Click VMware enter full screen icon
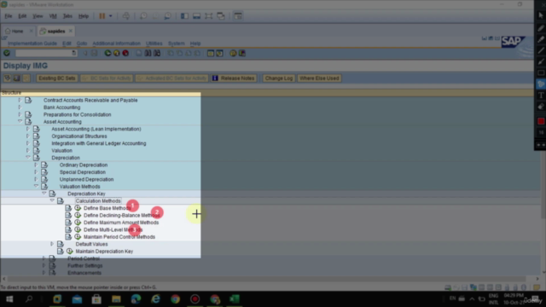Screen dimensions: 546x307 pyautogui.click(x=208, y=16)
